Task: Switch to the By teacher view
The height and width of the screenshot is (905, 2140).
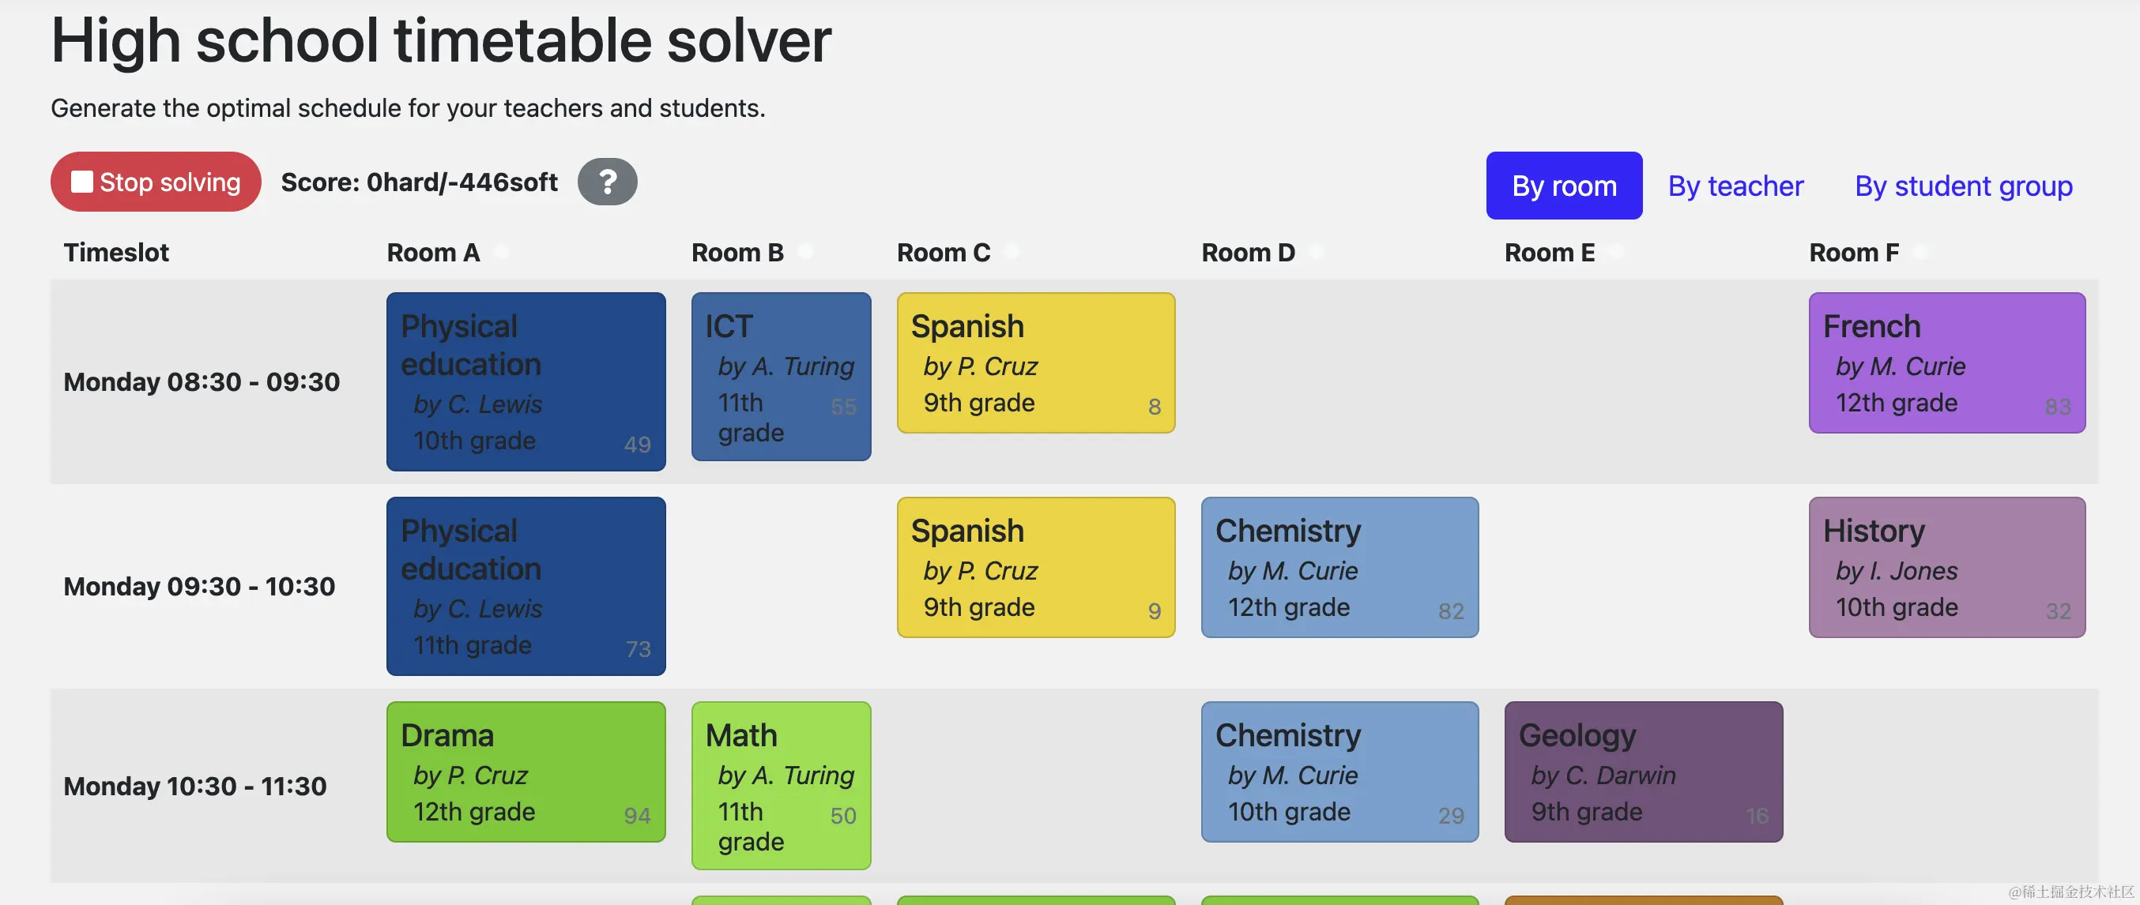Action: pos(1735,185)
